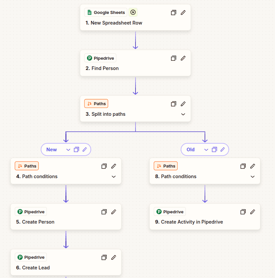Open the dropdown beside the New path label

point(68,149)
